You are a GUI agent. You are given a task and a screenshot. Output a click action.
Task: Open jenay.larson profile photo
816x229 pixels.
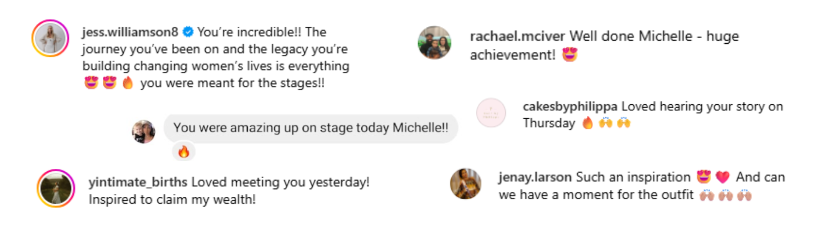pyautogui.click(x=466, y=184)
